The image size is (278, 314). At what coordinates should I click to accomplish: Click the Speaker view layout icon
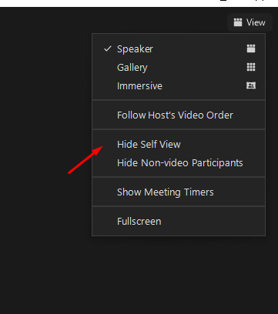click(251, 48)
